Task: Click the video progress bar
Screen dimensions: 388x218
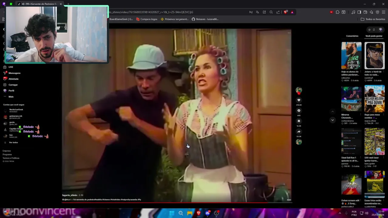Action: (177, 202)
